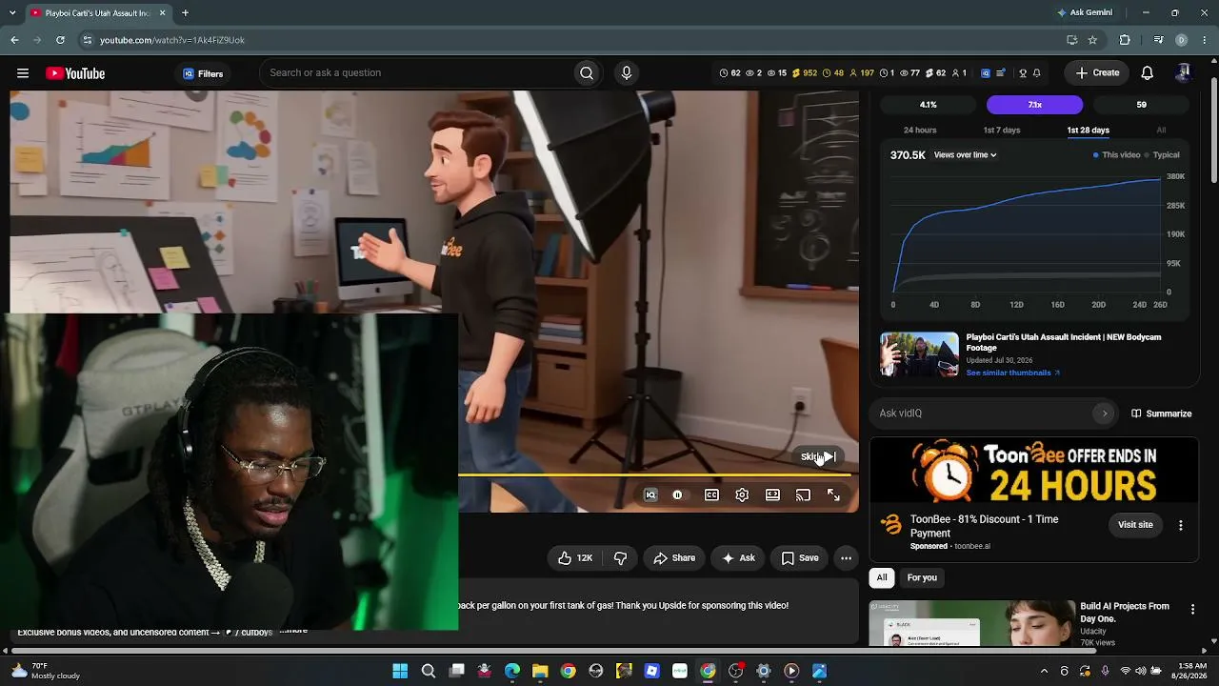Open the account avatar menu
This screenshot has width=1219, height=686.
[x=1183, y=73]
